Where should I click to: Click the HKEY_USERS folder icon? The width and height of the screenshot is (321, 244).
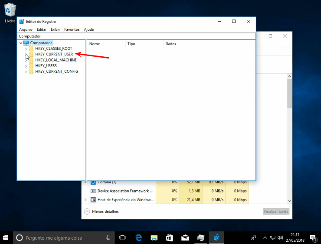point(31,65)
